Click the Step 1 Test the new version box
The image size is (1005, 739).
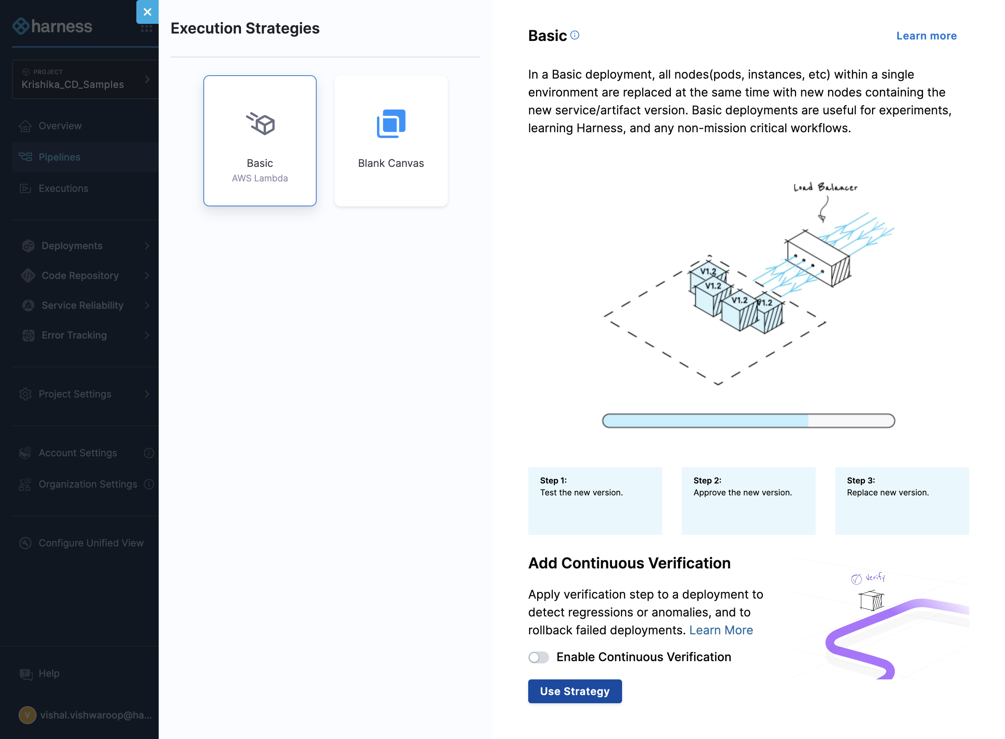(595, 501)
